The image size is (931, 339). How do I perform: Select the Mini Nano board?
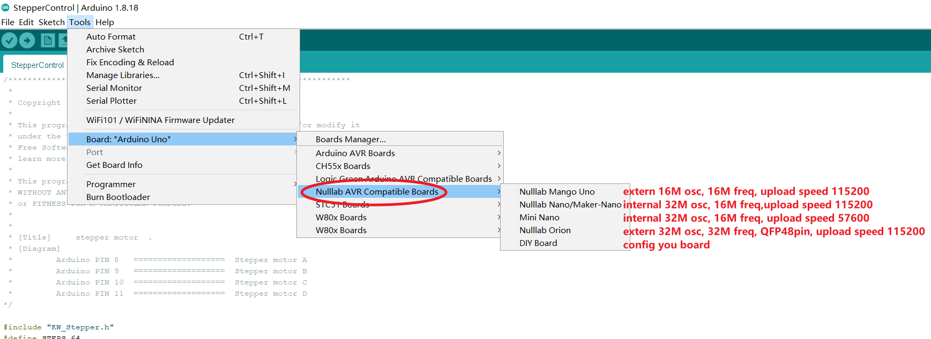[x=565, y=217]
